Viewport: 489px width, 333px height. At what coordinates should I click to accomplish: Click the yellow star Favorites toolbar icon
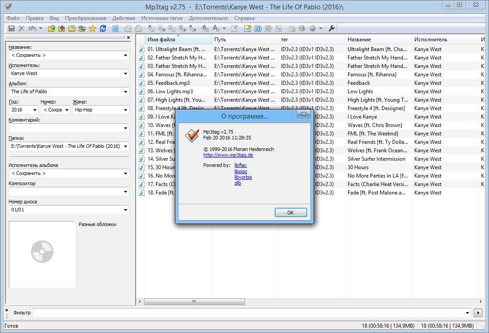92,29
